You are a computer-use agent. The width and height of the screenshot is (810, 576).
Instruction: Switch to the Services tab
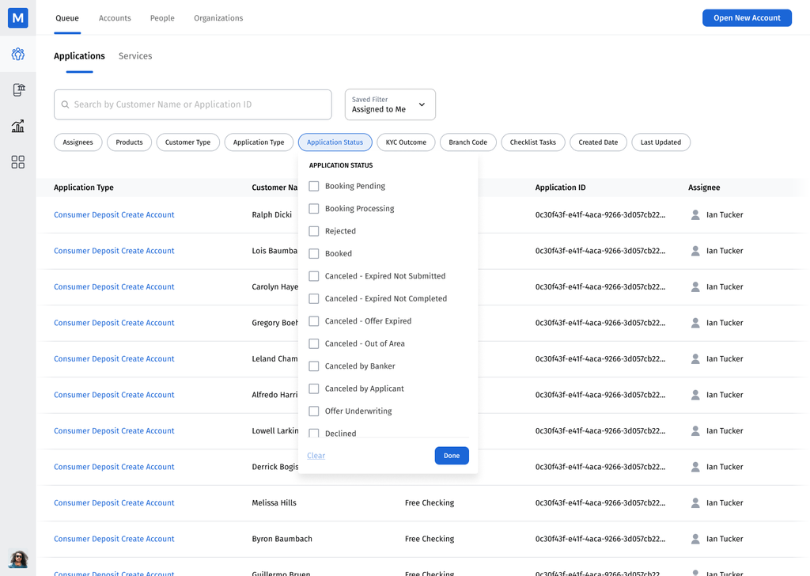pos(135,56)
